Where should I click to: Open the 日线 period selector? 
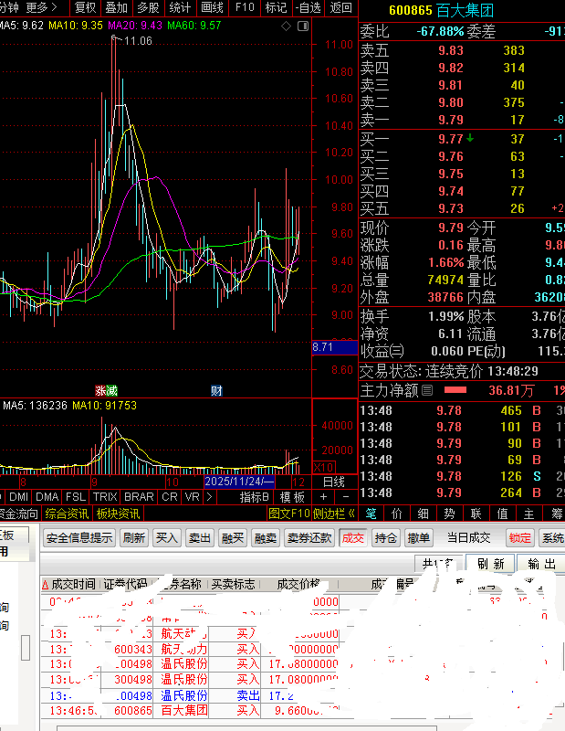(x=334, y=481)
